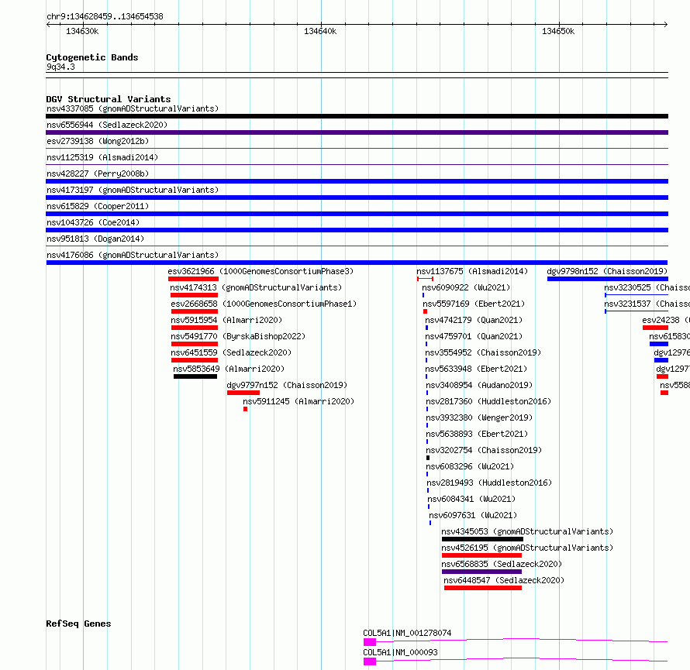This screenshot has height=670, width=690.
Task: Select the nsv6556944 Sedlazeck2020 variant label
Action: coord(107,125)
